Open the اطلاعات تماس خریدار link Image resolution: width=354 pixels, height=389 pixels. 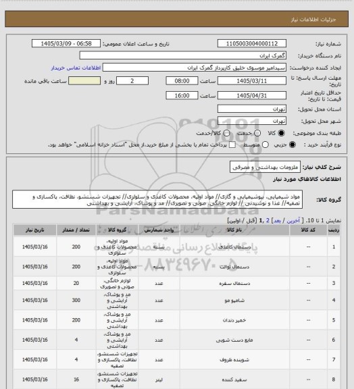(76, 68)
